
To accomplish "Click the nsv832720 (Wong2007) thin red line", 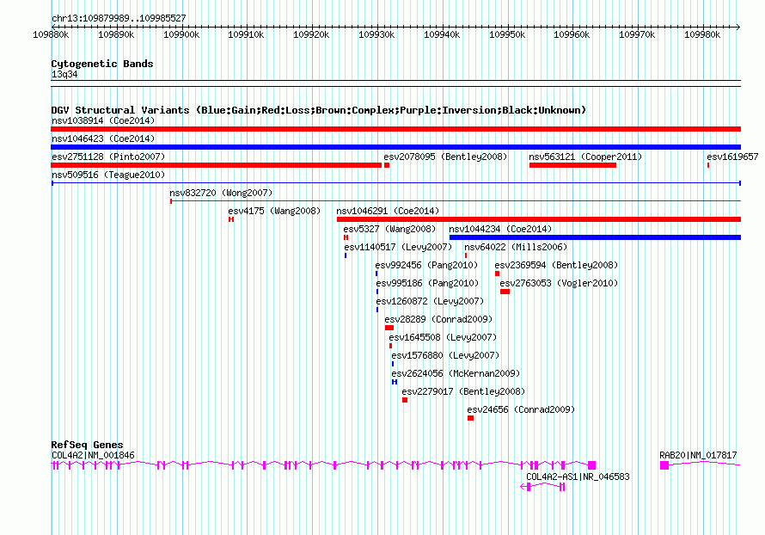I will 456,201.
